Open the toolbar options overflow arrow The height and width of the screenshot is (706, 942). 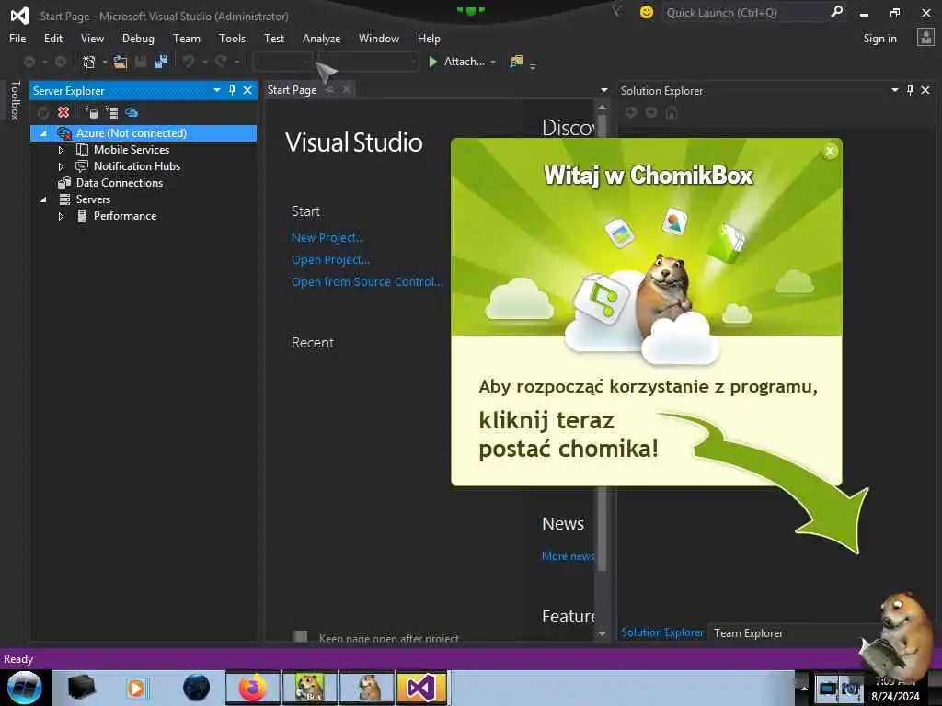tap(533, 65)
